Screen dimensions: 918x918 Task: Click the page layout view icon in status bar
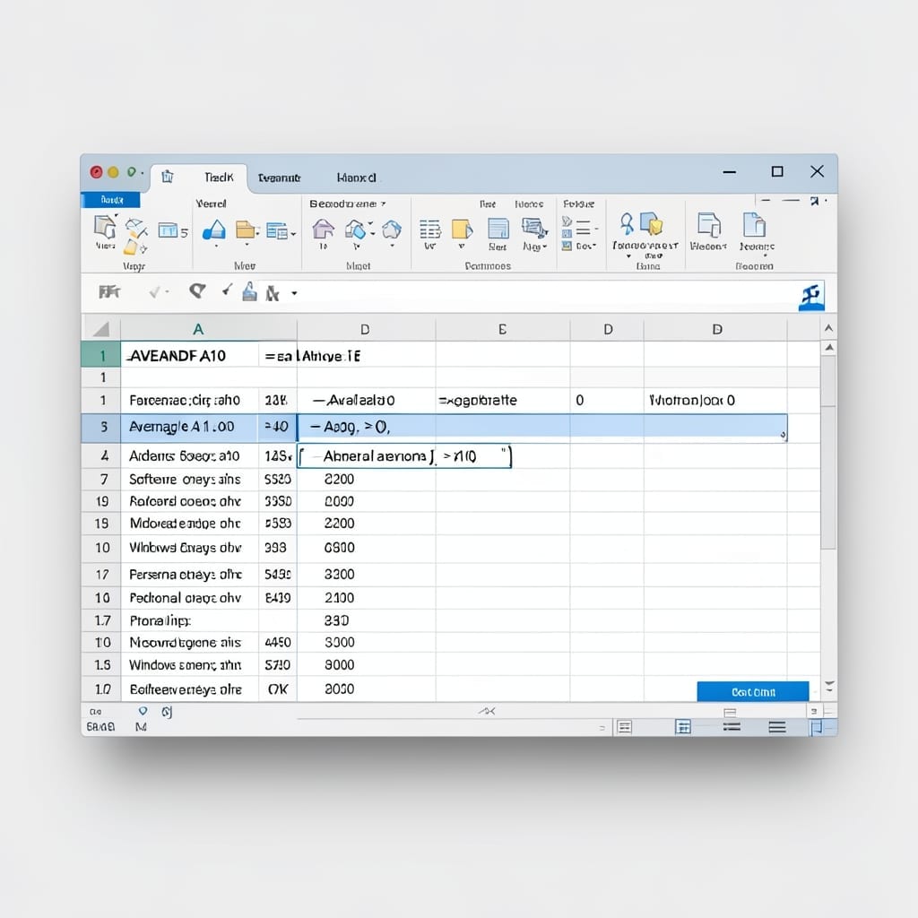625,727
